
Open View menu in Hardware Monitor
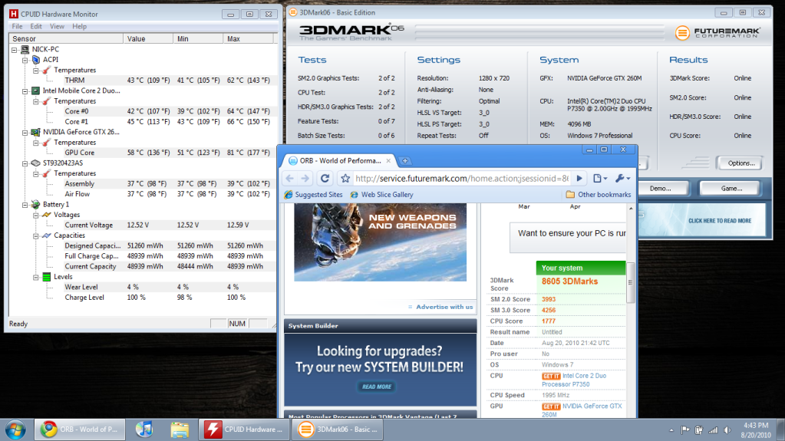tap(57, 26)
